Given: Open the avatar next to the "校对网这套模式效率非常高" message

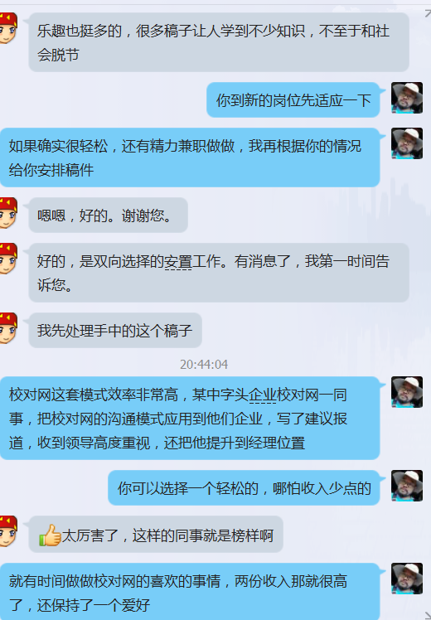Looking at the screenshot, I should (407, 392).
